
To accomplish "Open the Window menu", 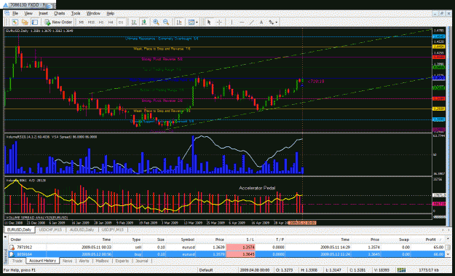I will (x=93, y=13).
